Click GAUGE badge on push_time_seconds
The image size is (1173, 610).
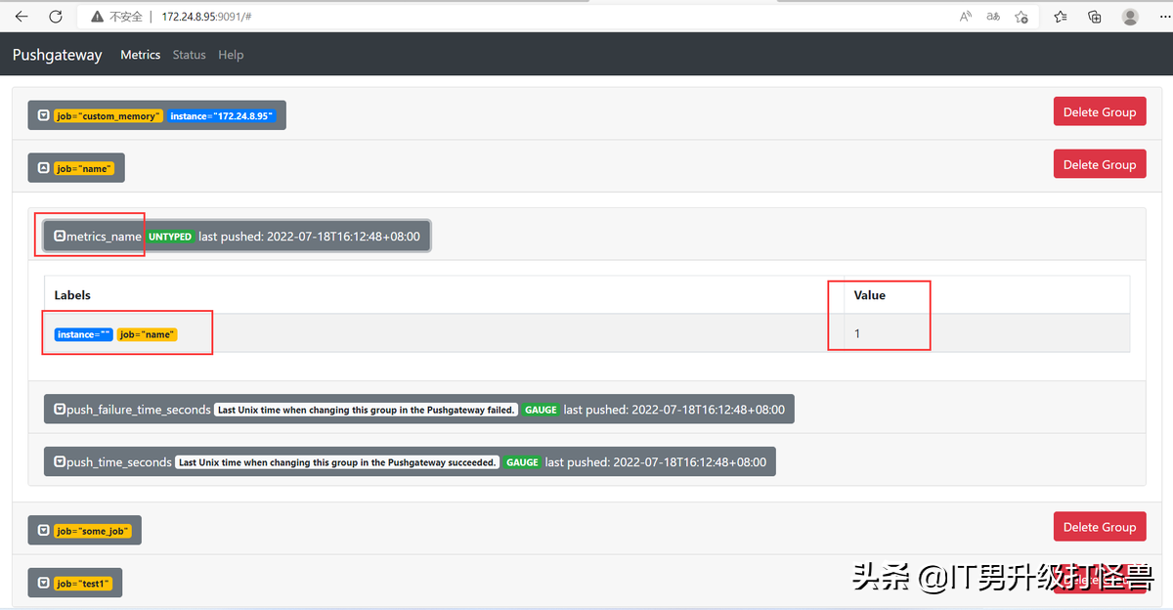click(522, 462)
